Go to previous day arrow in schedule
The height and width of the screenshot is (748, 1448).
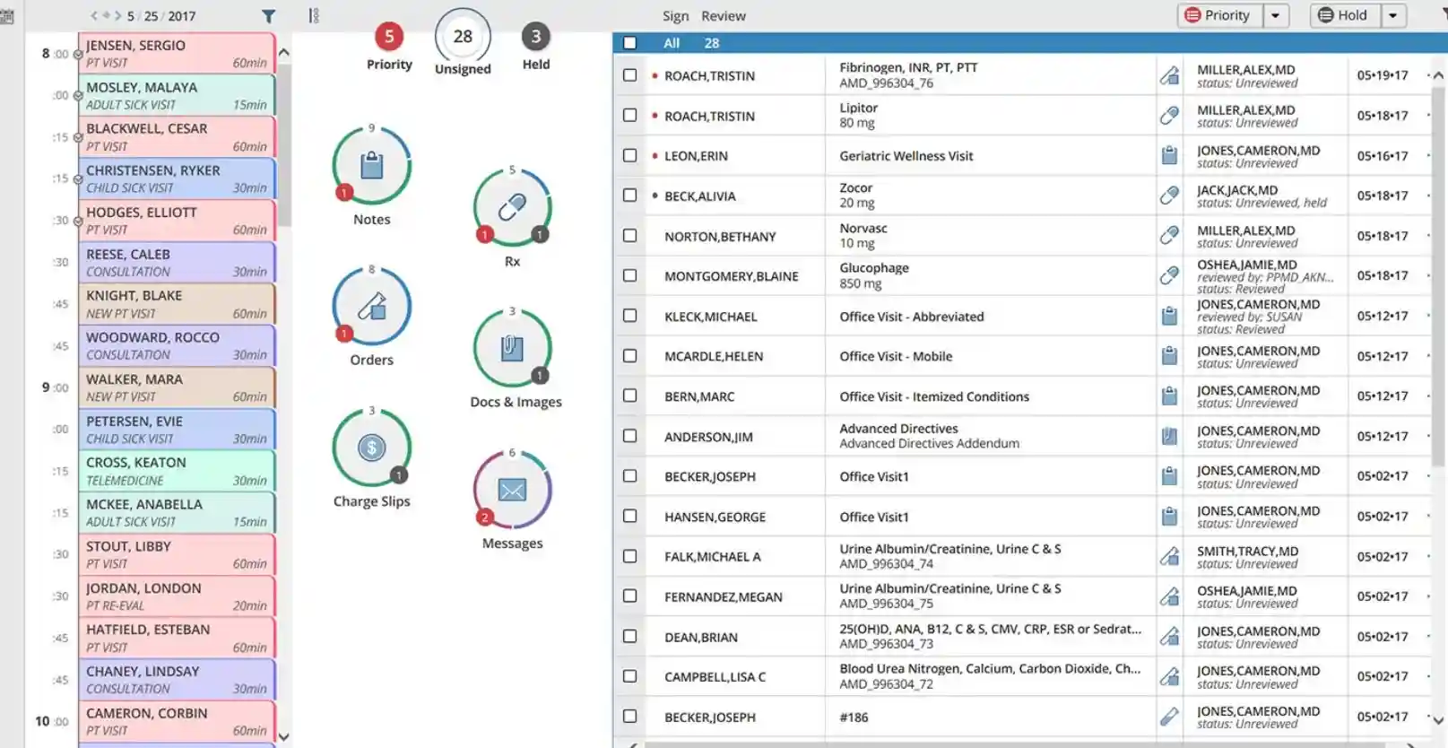click(x=94, y=15)
